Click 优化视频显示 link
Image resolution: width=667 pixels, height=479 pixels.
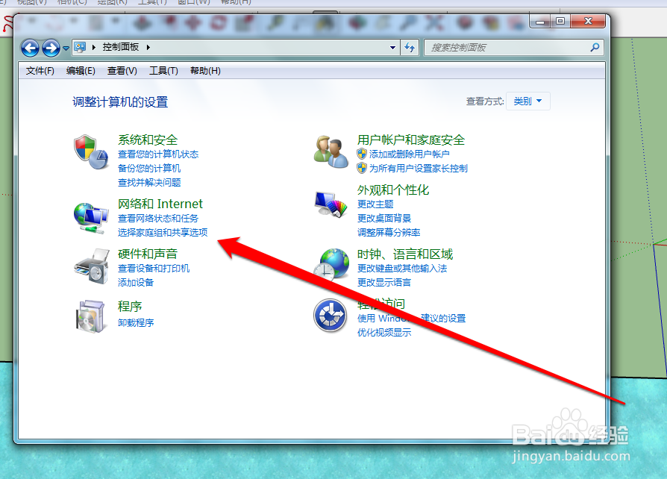tap(384, 333)
